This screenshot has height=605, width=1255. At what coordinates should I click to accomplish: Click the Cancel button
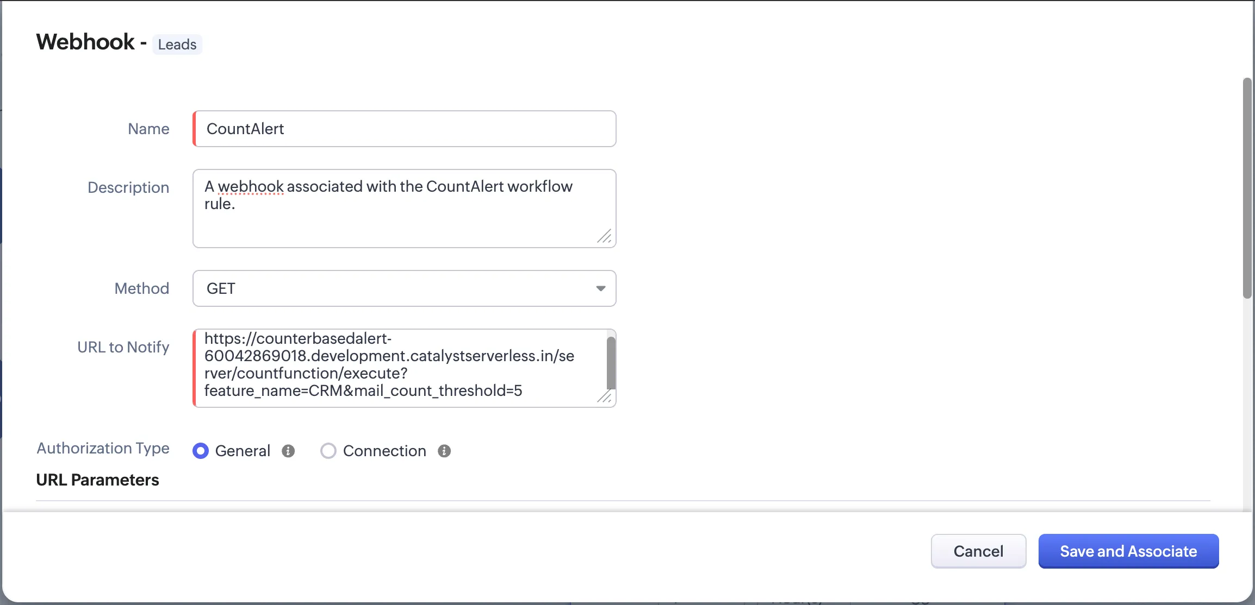coord(978,551)
